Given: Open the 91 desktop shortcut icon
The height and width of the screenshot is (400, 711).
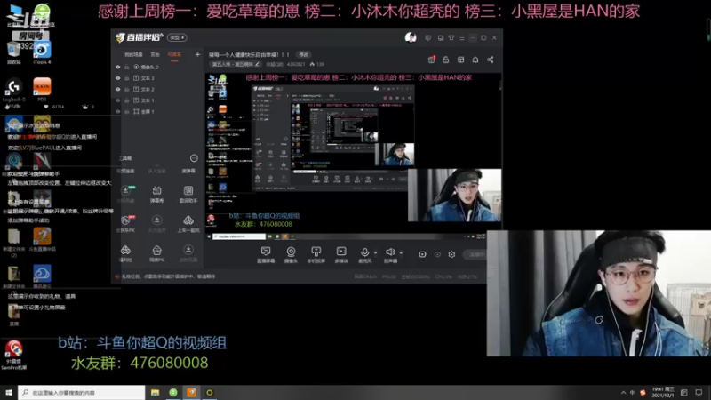Looking at the screenshot, I should coord(13,355).
